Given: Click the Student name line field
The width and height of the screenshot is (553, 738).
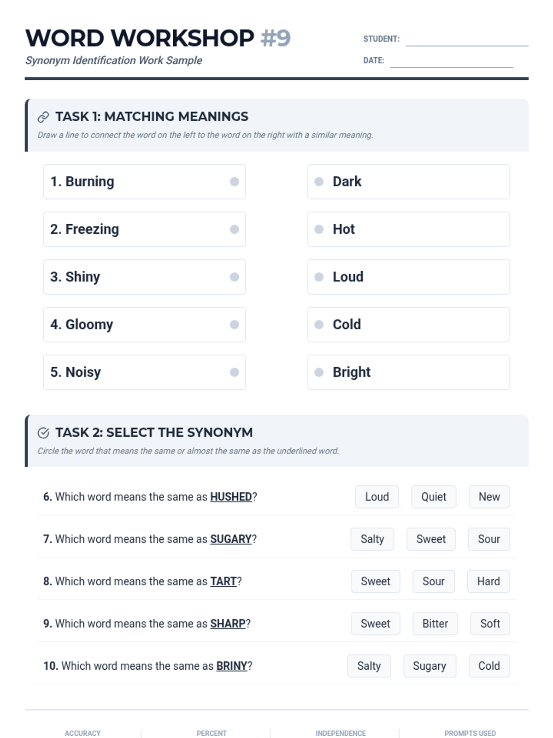Looking at the screenshot, I should (x=466, y=40).
